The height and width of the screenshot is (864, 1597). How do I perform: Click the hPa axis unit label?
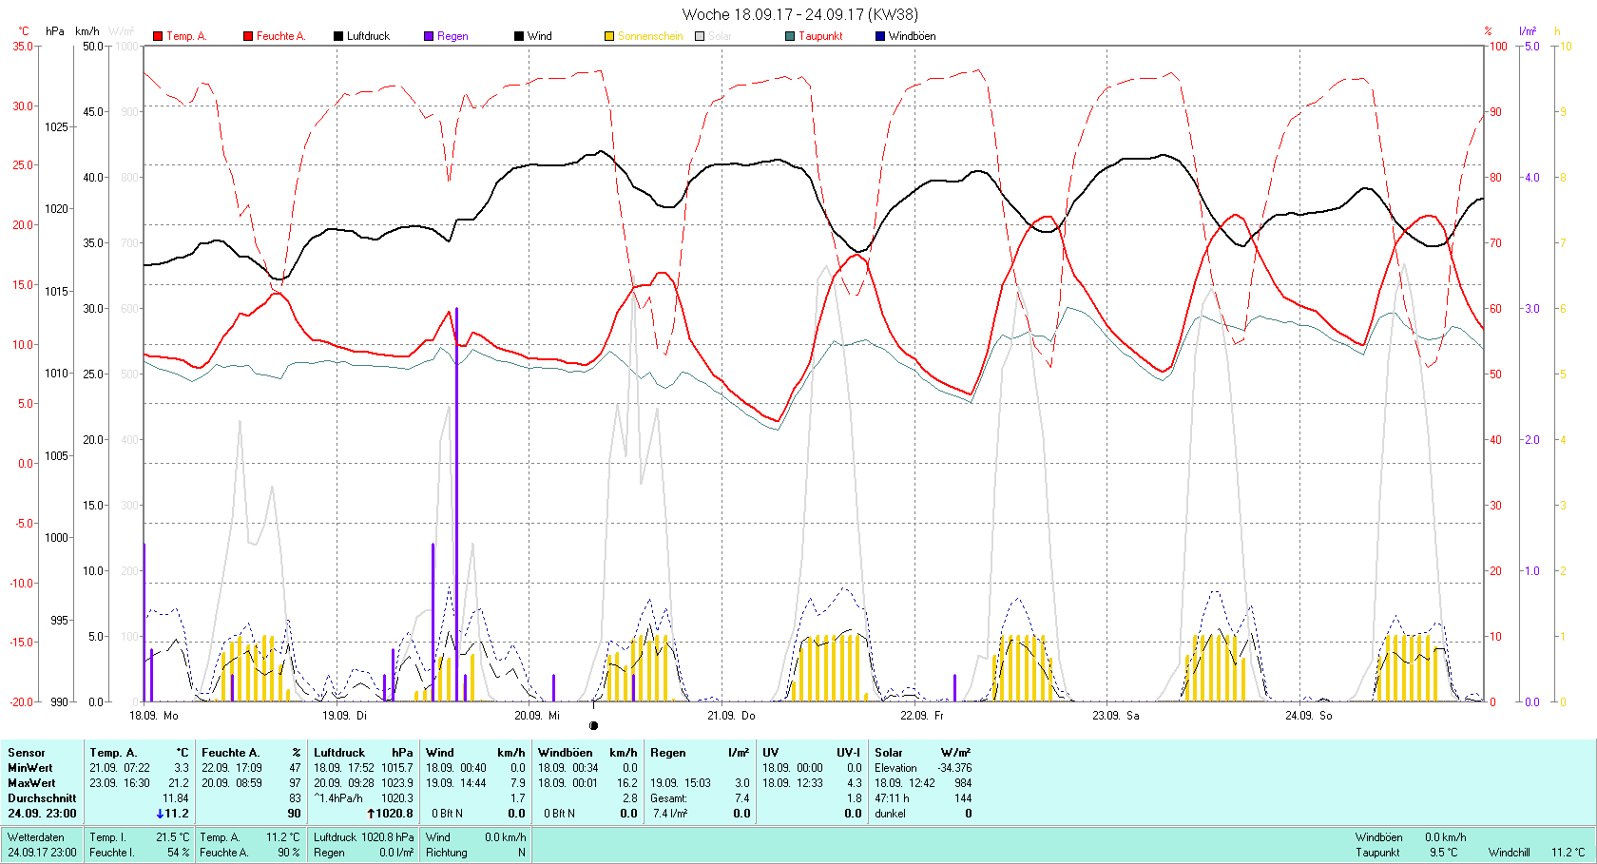(55, 31)
